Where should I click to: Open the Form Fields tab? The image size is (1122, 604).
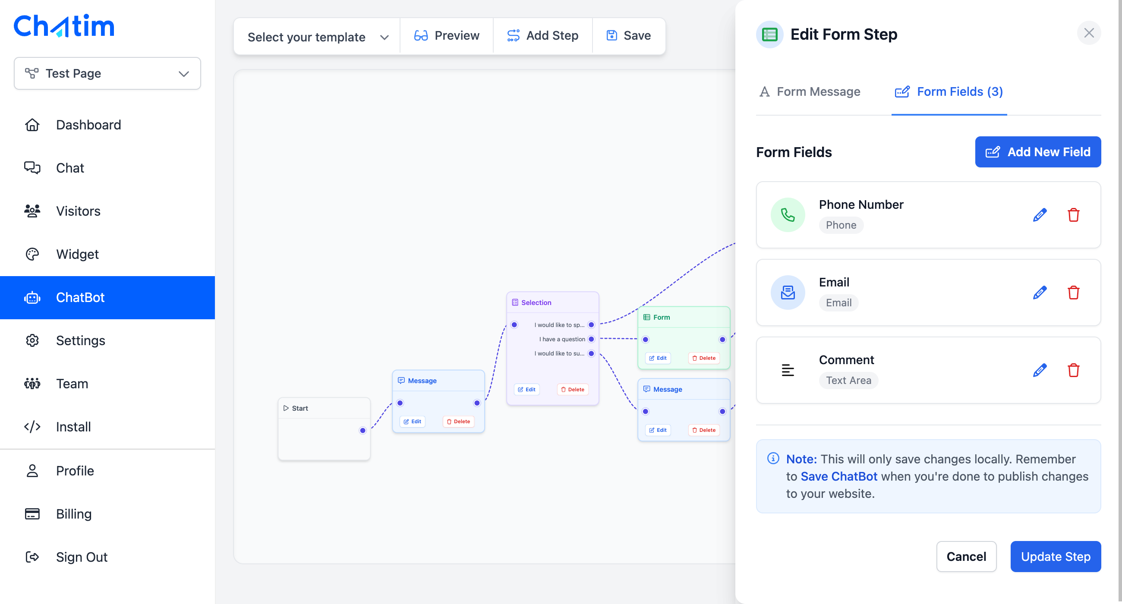tap(949, 91)
